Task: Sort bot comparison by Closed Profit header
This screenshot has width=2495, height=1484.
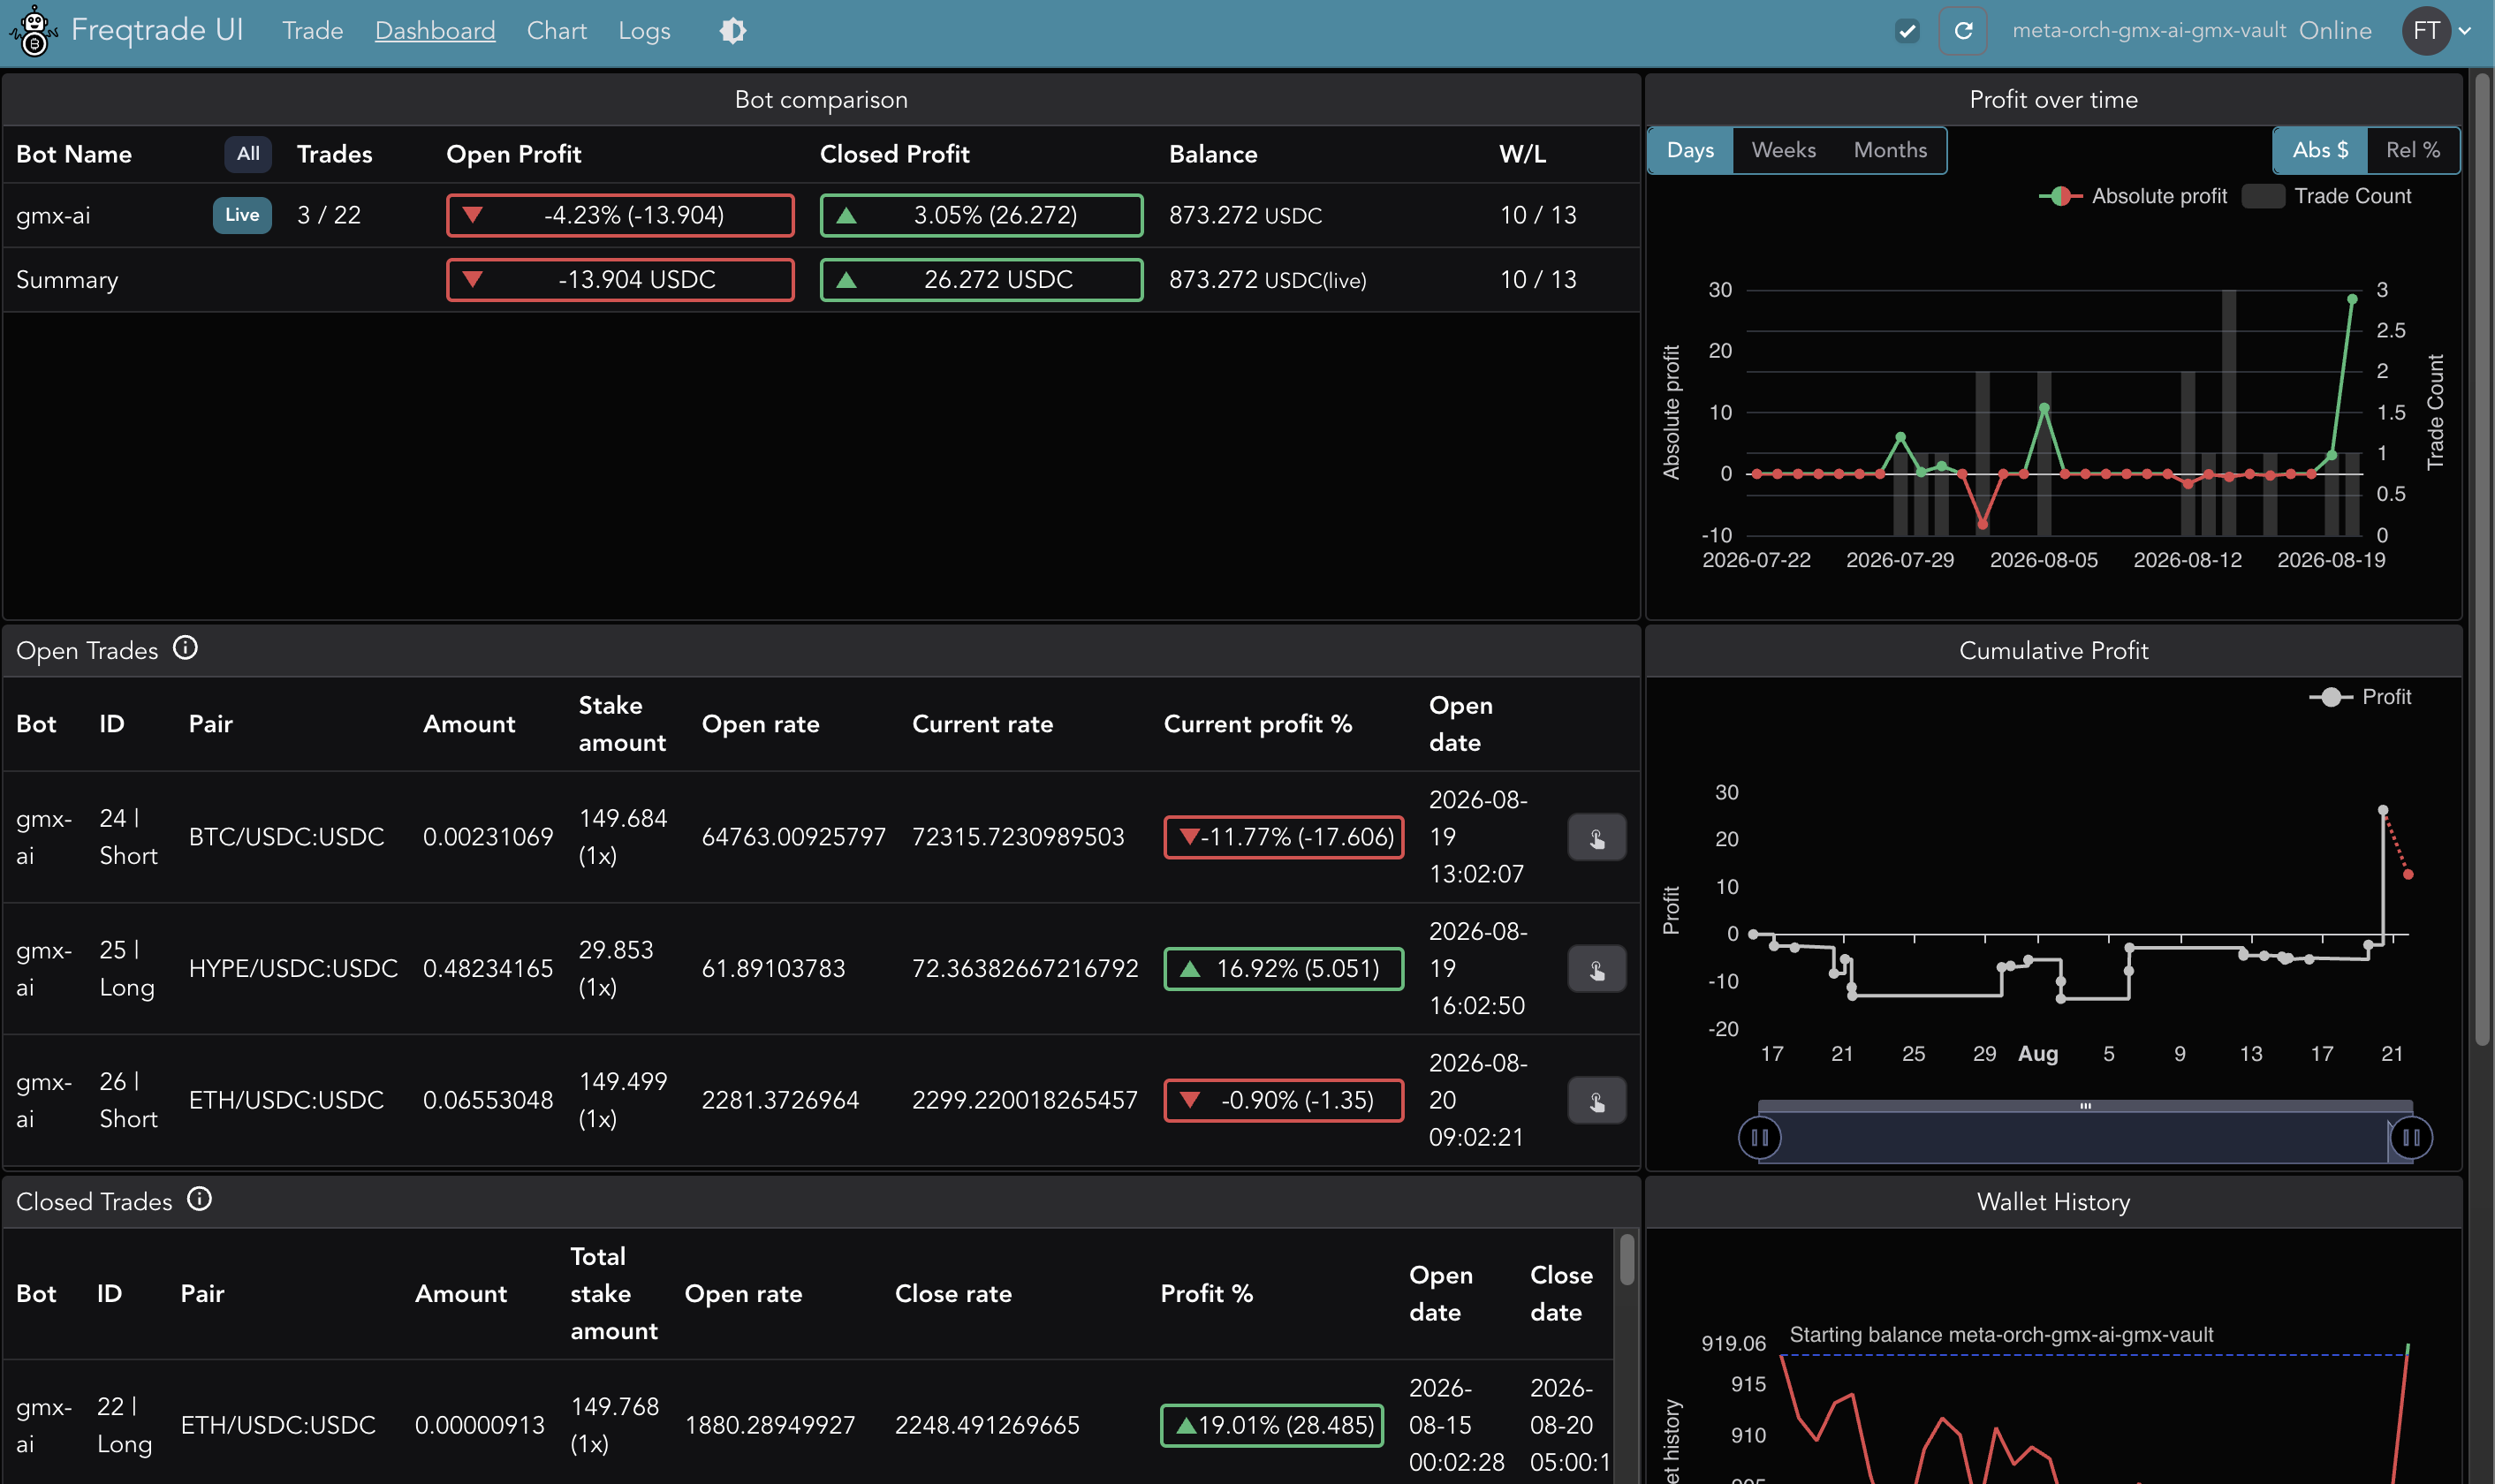Action: pos(895,154)
